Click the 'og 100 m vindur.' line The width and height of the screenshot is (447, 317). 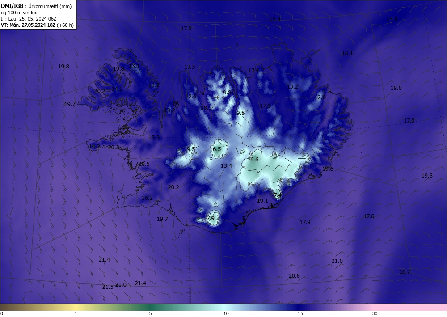click(19, 13)
